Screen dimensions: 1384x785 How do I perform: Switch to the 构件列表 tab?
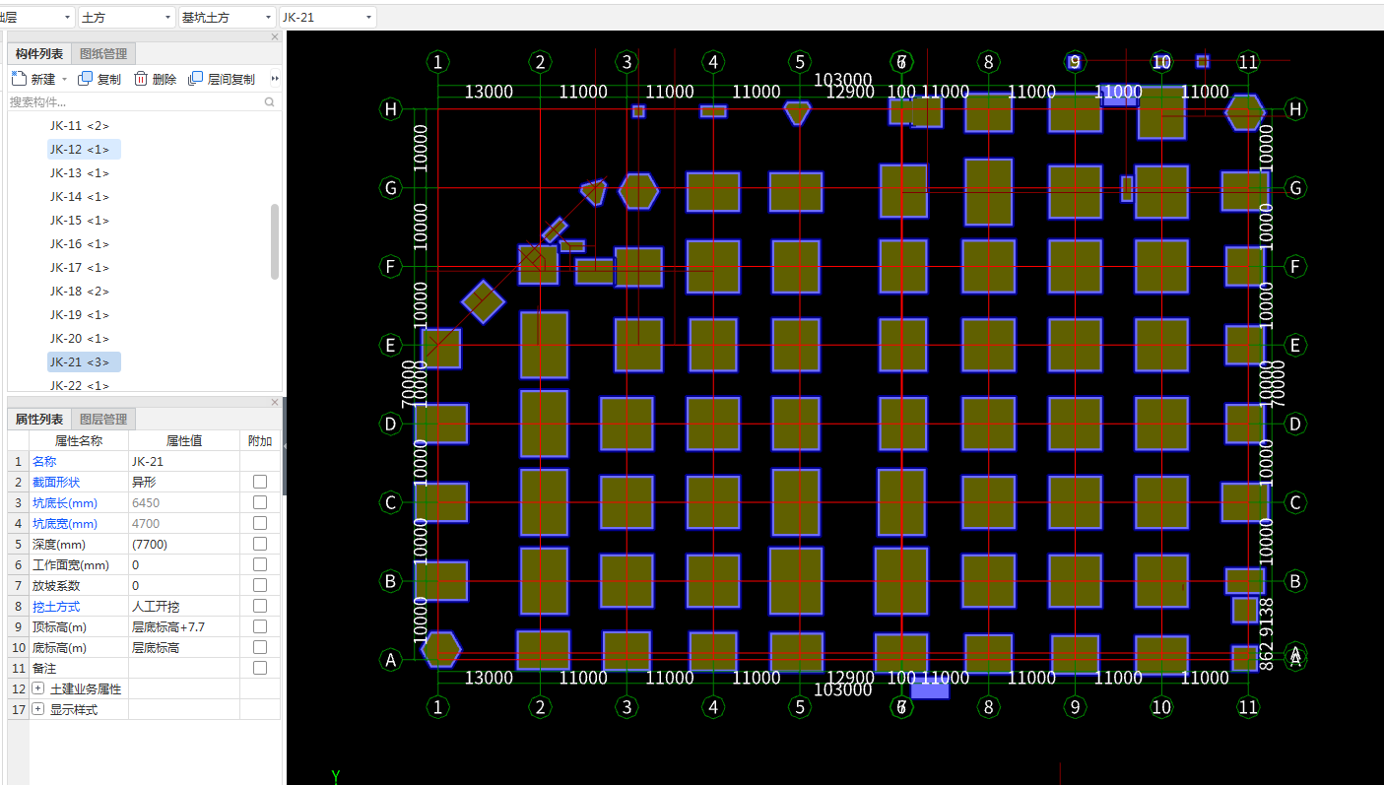(39, 54)
